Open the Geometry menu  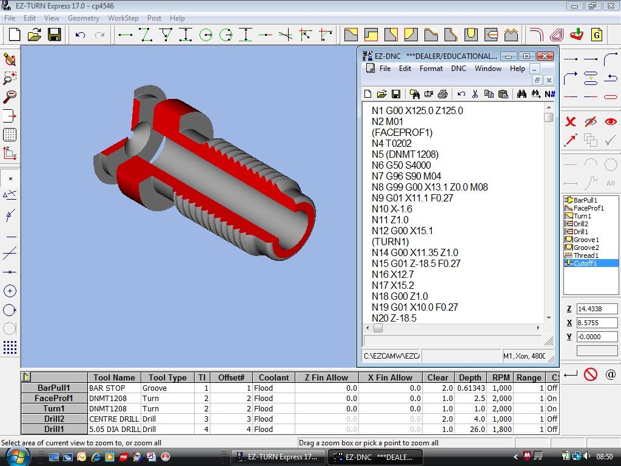[84, 18]
